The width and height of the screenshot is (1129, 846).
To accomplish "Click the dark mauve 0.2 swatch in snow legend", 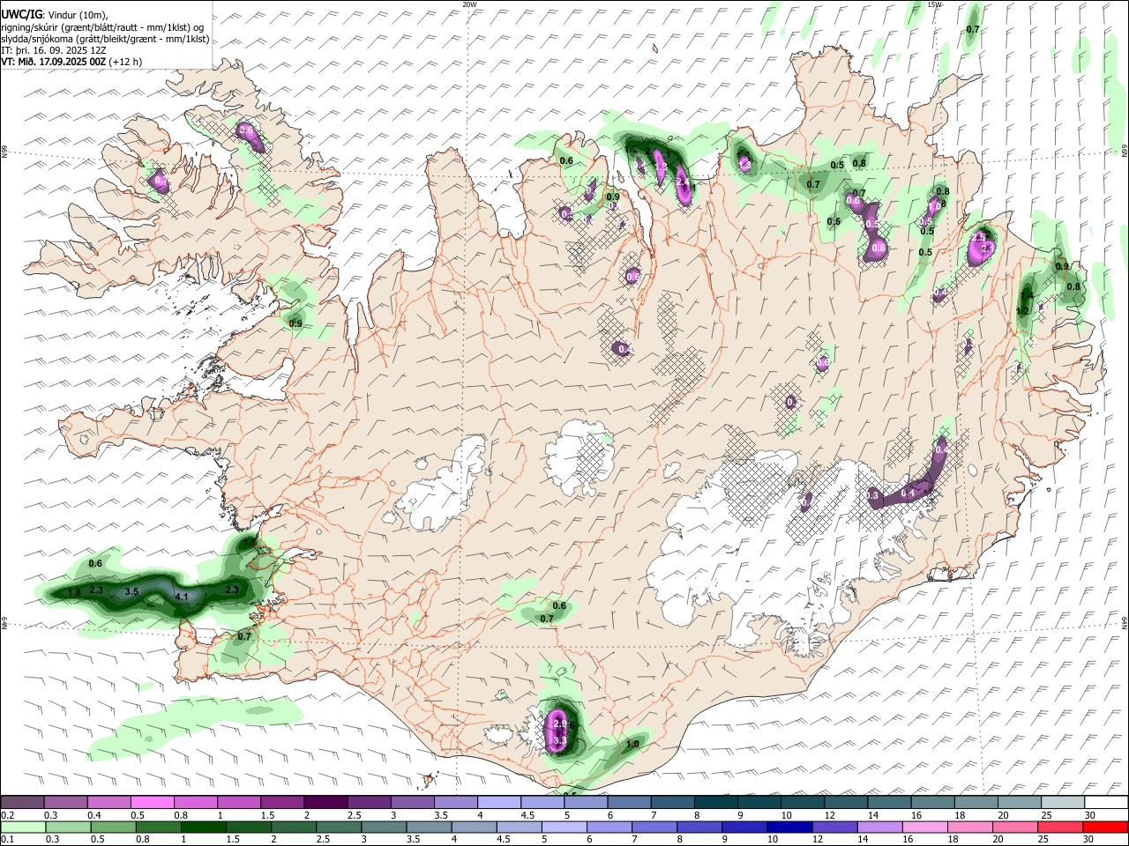I will click(x=22, y=803).
